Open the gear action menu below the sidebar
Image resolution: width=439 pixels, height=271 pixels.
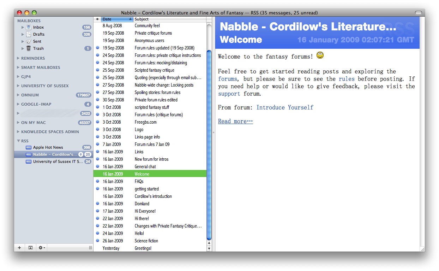(42, 248)
